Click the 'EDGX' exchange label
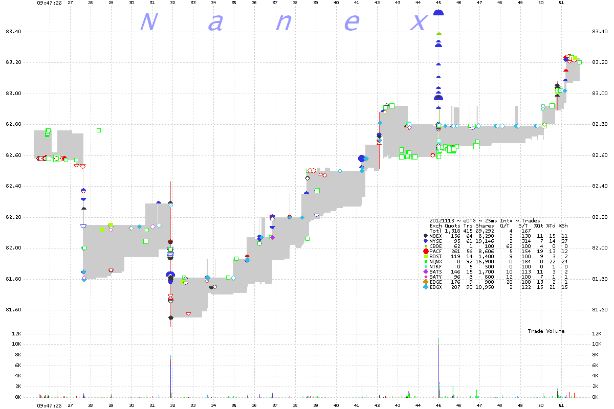Screen dimensions: 614x409 (435, 287)
